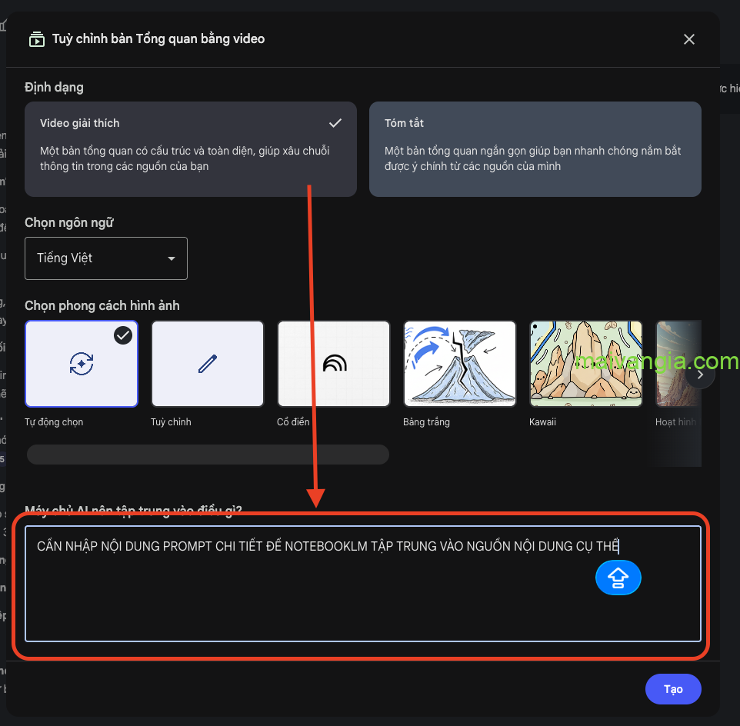The image size is (740, 726).
Task: Click the checkmark on 'Video giải thích' card
Action: 335,123
